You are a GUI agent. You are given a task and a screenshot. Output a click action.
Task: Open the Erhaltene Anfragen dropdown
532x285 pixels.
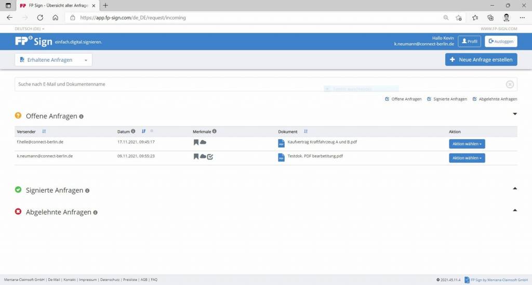tap(54, 60)
